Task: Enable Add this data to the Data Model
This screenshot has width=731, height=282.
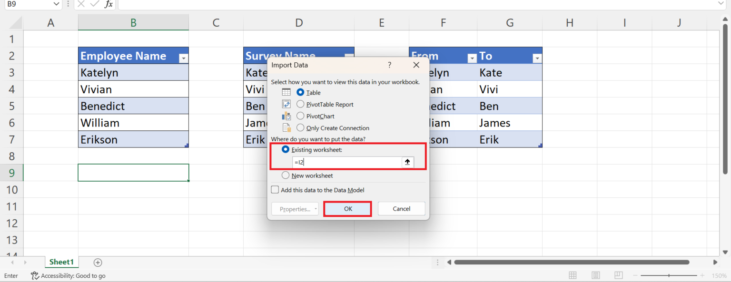Action: pyautogui.click(x=275, y=189)
